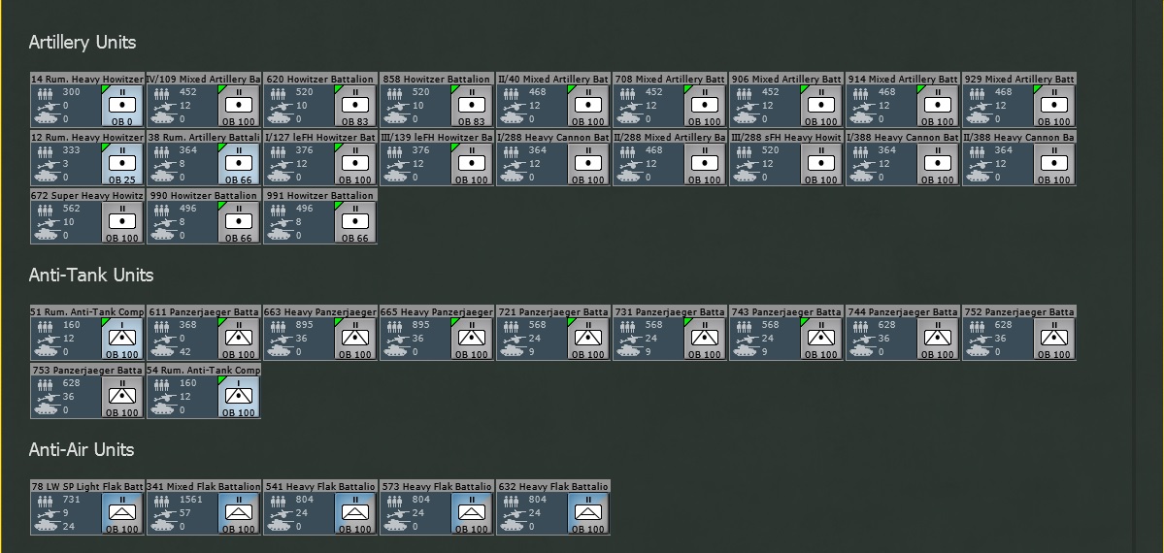Click the 752 Panzerjaeger Battalion counter icon

coord(1055,339)
